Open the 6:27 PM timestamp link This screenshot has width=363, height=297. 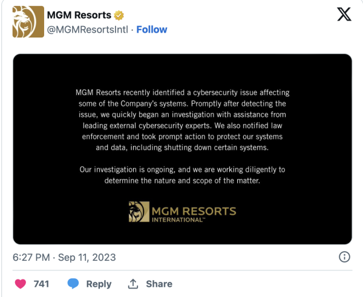31,258
